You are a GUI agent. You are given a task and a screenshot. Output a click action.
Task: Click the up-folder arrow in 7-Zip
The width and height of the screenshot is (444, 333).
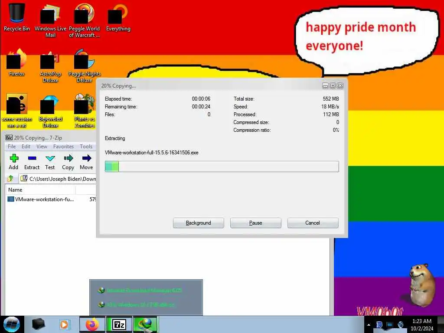(11, 178)
